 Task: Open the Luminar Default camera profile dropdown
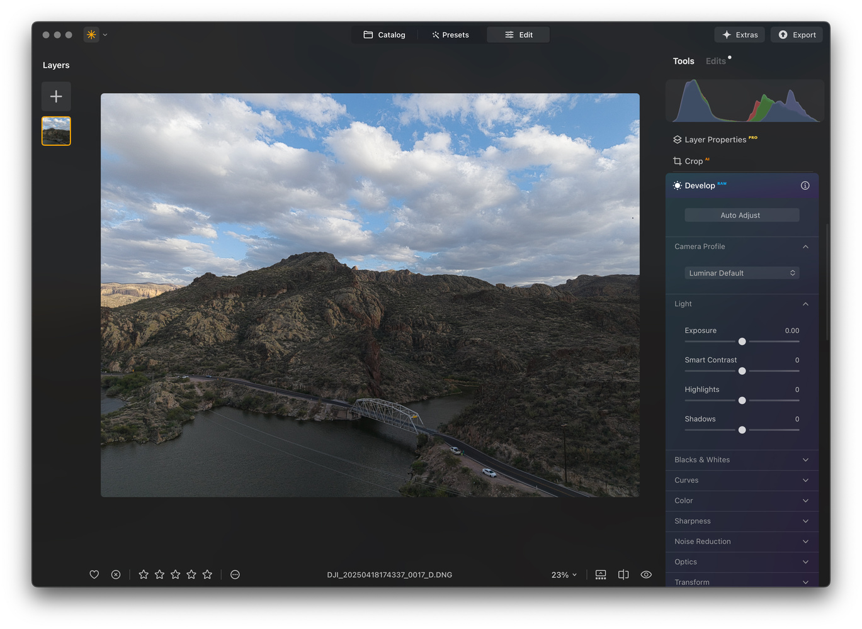click(x=741, y=273)
